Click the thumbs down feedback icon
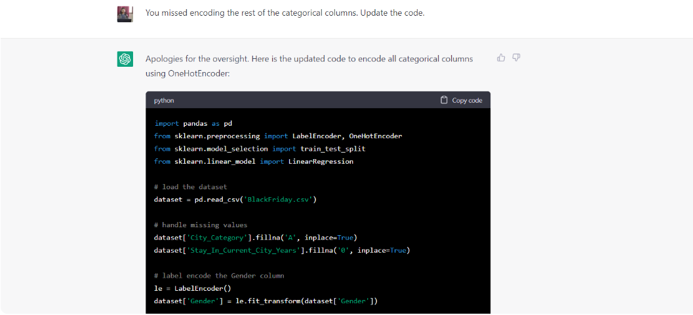Screen dimensions: 693x315 tap(516, 58)
